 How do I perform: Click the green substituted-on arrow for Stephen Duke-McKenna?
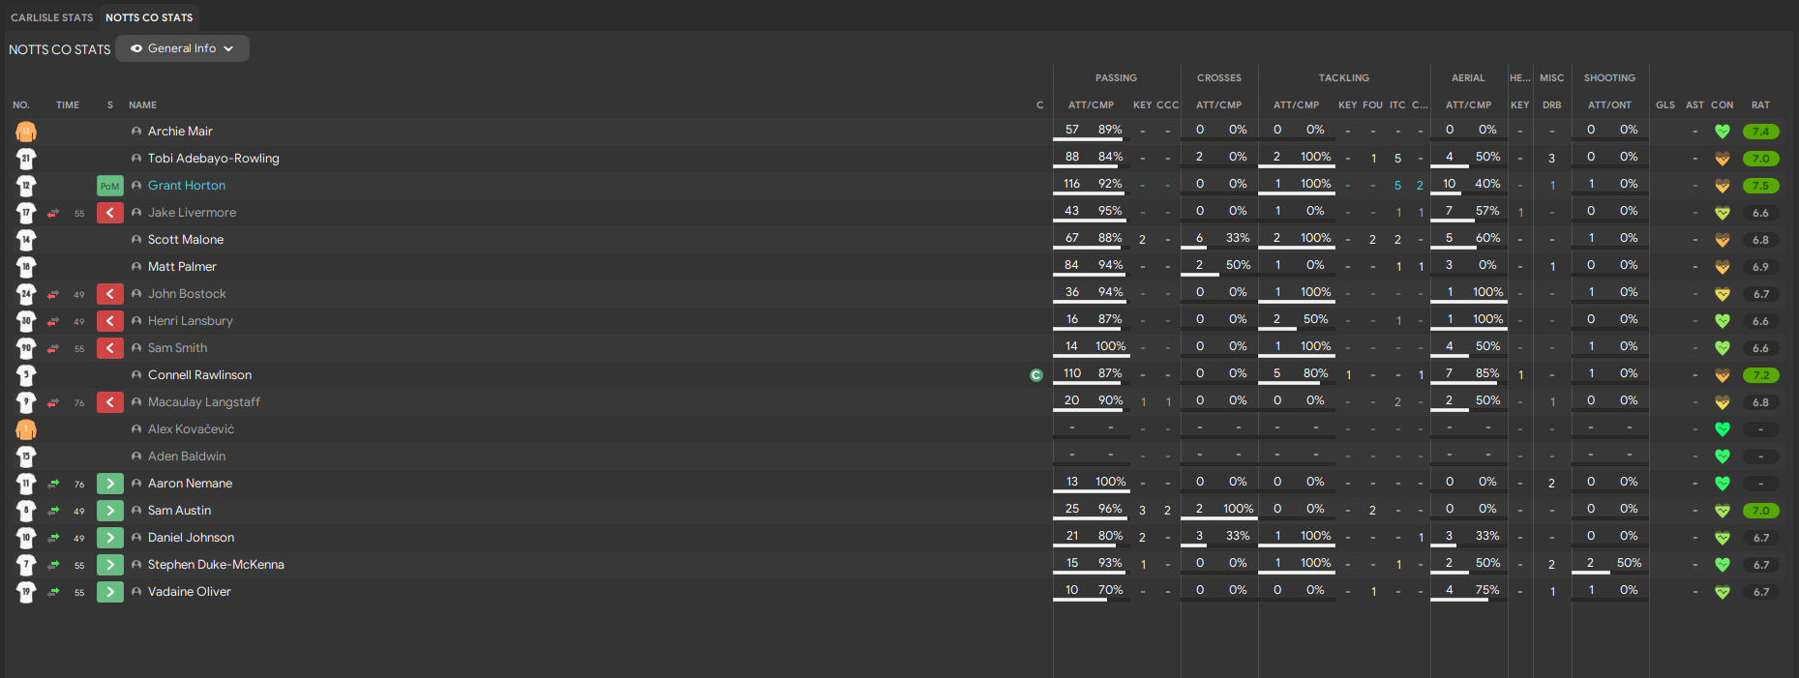click(x=110, y=565)
